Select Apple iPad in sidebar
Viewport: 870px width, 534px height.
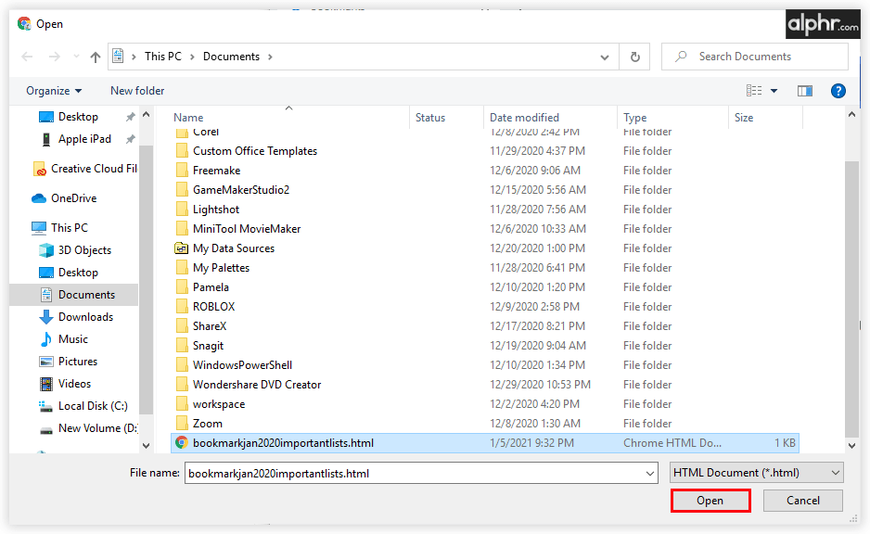pos(84,139)
